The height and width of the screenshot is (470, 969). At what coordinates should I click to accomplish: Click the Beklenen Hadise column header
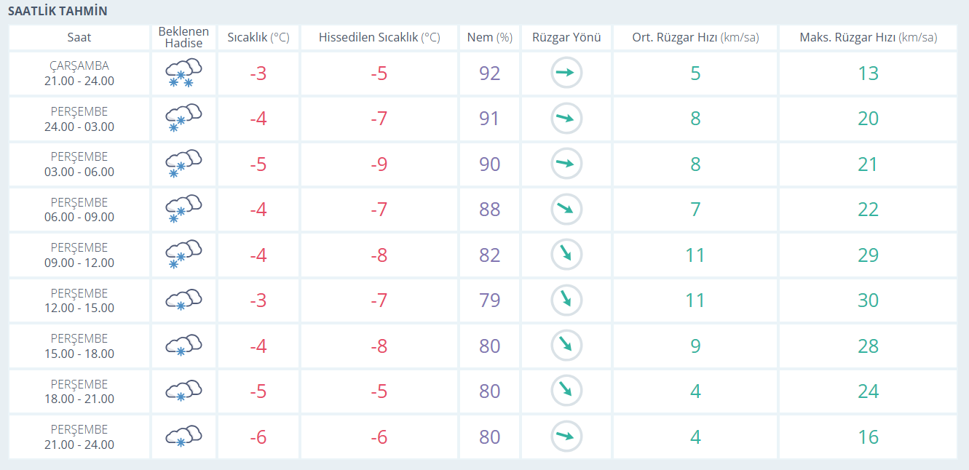point(183,37)
